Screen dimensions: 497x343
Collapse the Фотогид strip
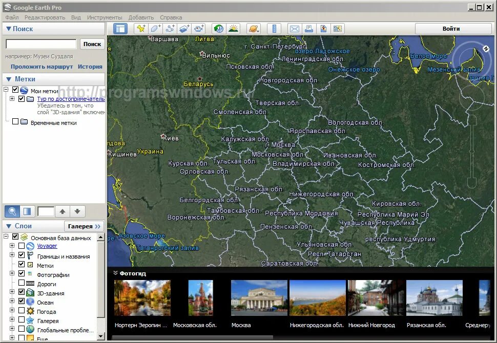[x=115, y=273]
